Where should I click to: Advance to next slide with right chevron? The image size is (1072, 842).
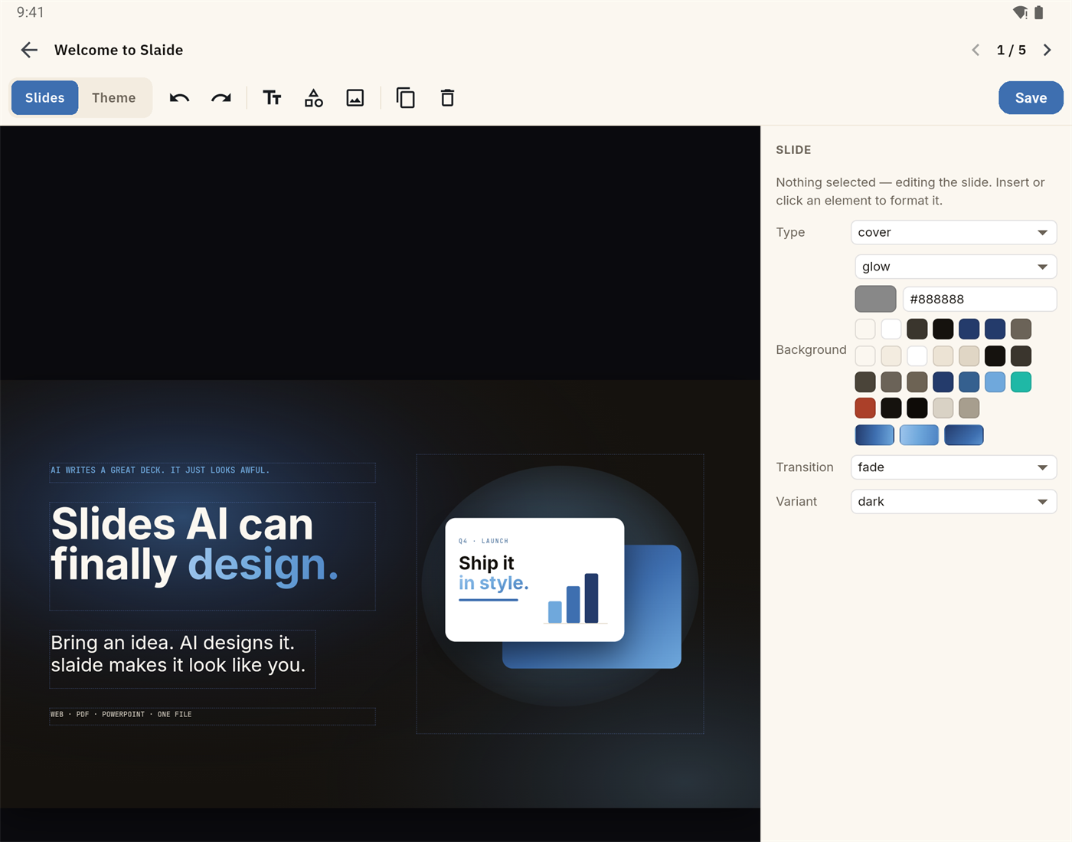(1047, 50)
